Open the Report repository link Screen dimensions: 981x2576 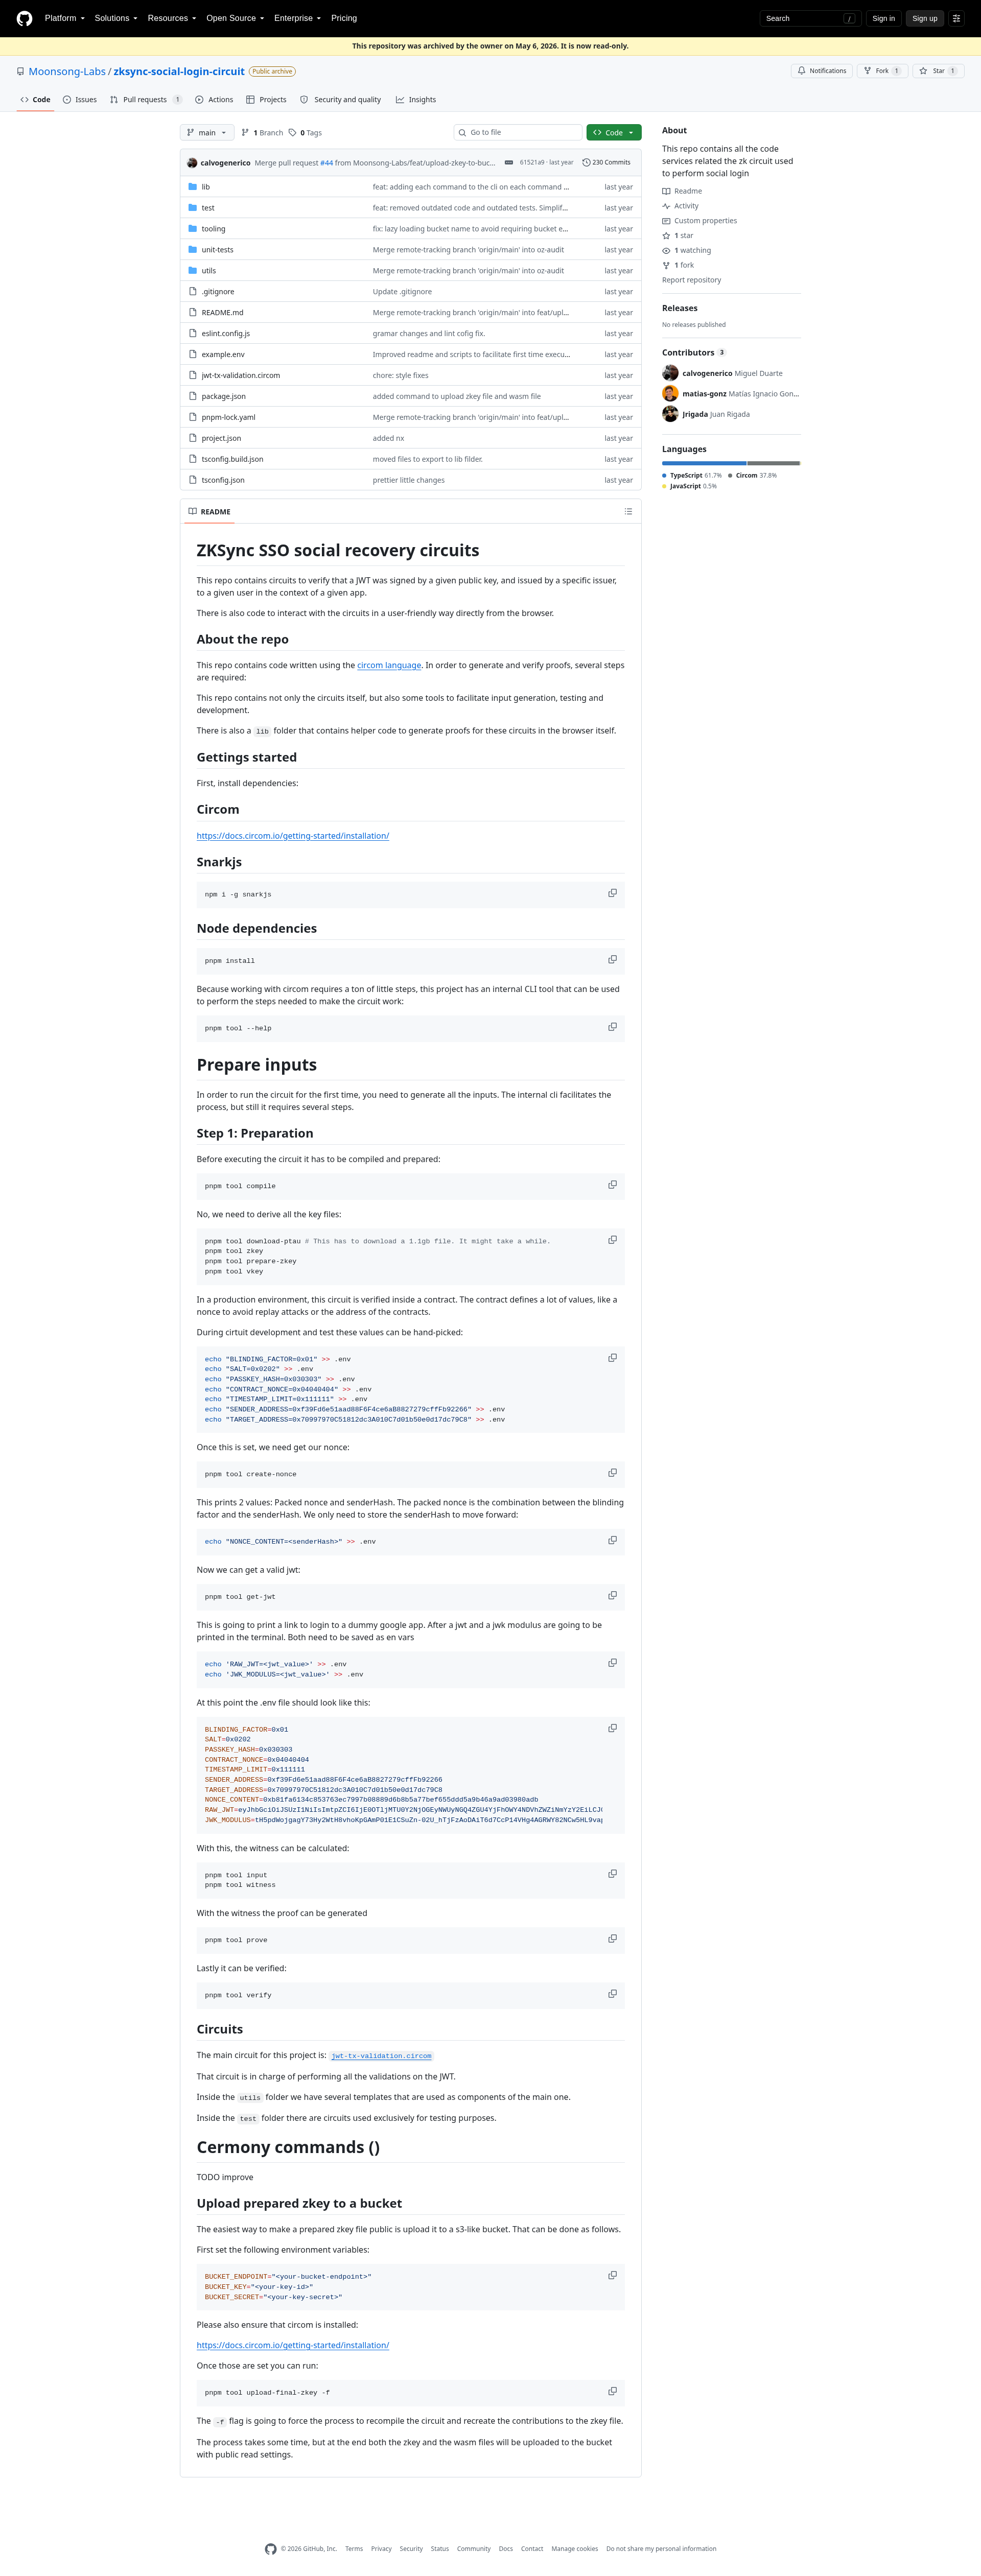[691, 280]
